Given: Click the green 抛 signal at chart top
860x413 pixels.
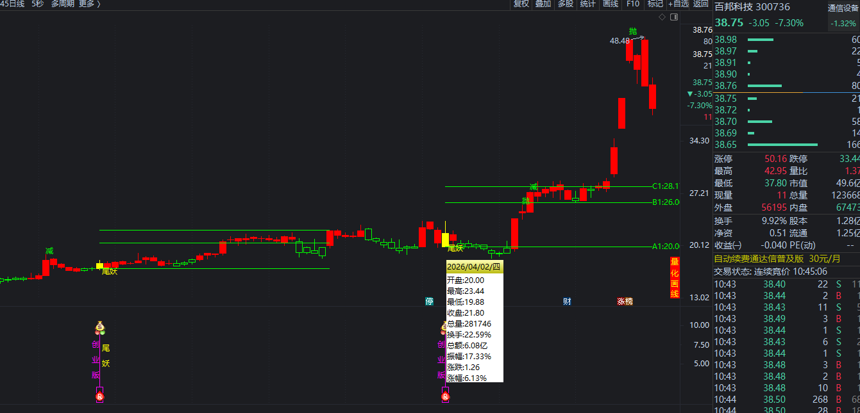Looking at the screenshot, I should (x=633, y=31).
